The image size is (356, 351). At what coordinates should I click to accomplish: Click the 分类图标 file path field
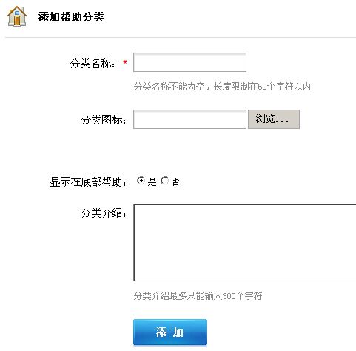(189, 119)
